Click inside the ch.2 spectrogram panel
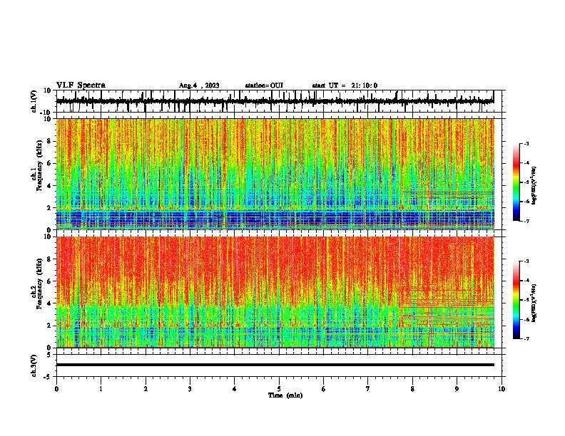565x436 pixels. tap(275, 292)
